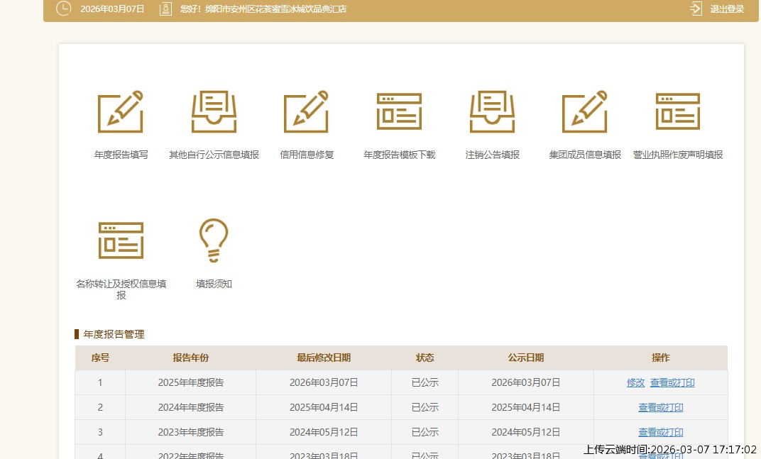Click the 年度报告模板下载 icon
Image resolution: width=761 pixels, height=459 pixels.
pyautogui.click(x=399, y=112)
